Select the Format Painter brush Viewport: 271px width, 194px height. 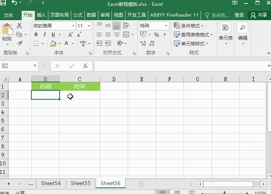click(19, 43)
